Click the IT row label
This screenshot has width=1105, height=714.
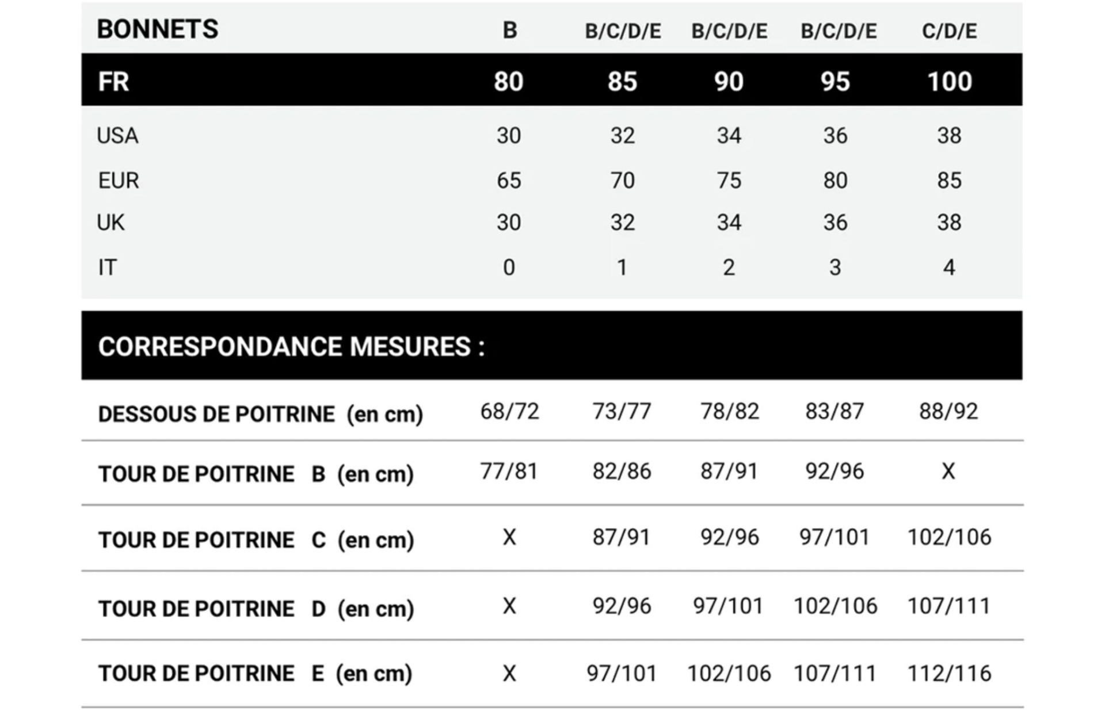pyautogui.click(x=108, y=268)
